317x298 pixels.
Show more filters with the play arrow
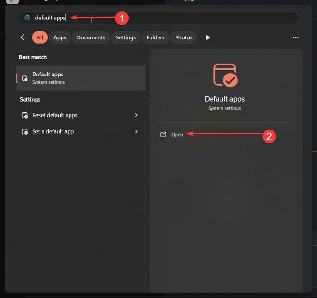click(x=207, y=37)
